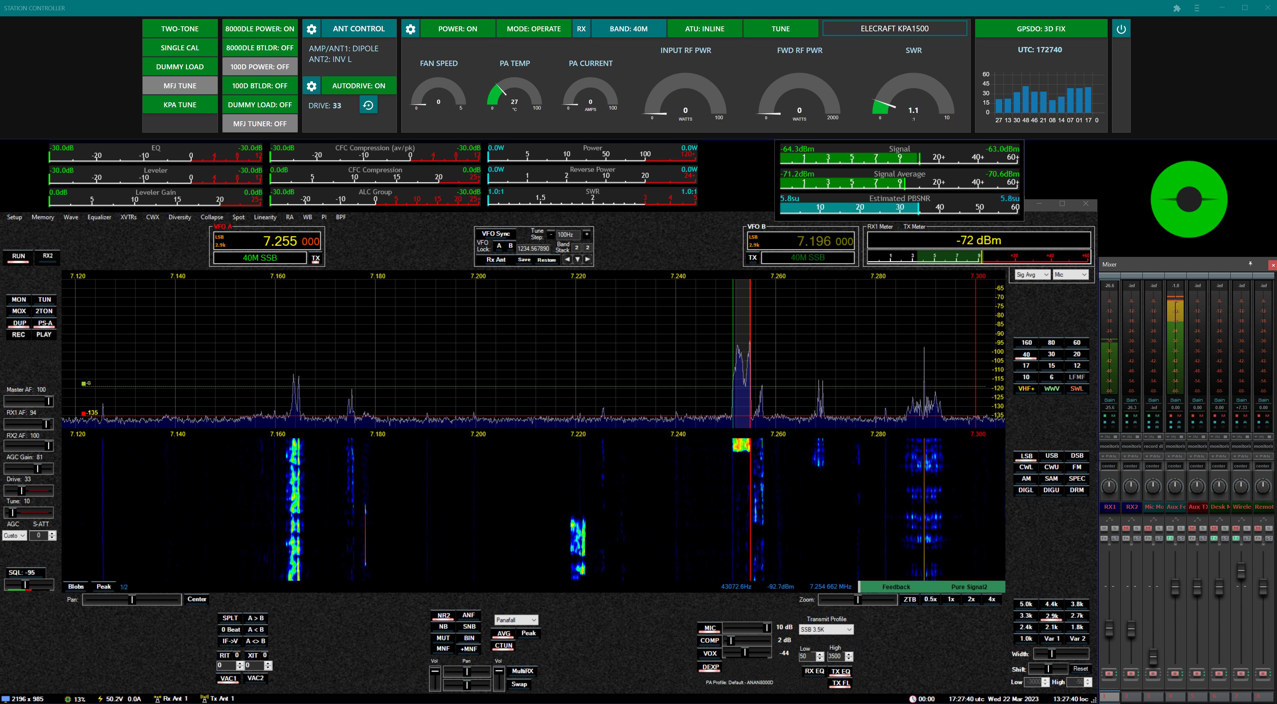The image size is (1277, 704).
Task: Open the puzzle-piece extensions icon in title bar
Action: 1177,8
